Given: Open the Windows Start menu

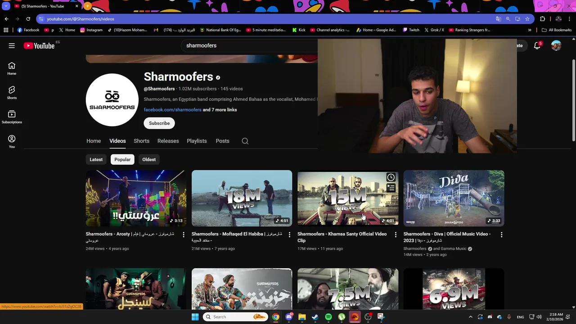Looking at the screenshot, I should (x=195, y=317).
